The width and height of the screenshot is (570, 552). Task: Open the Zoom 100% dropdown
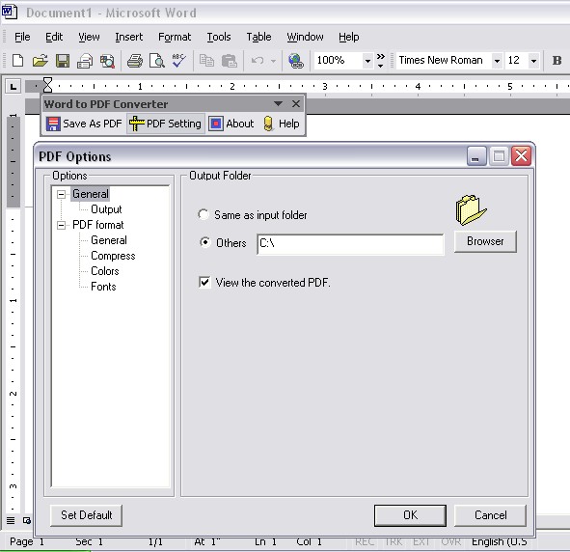(x=367, y=61)
